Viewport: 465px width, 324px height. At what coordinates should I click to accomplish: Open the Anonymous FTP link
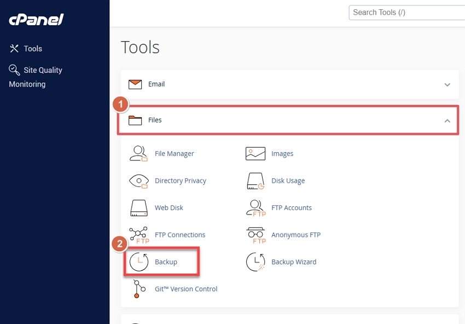coord(296,235)
